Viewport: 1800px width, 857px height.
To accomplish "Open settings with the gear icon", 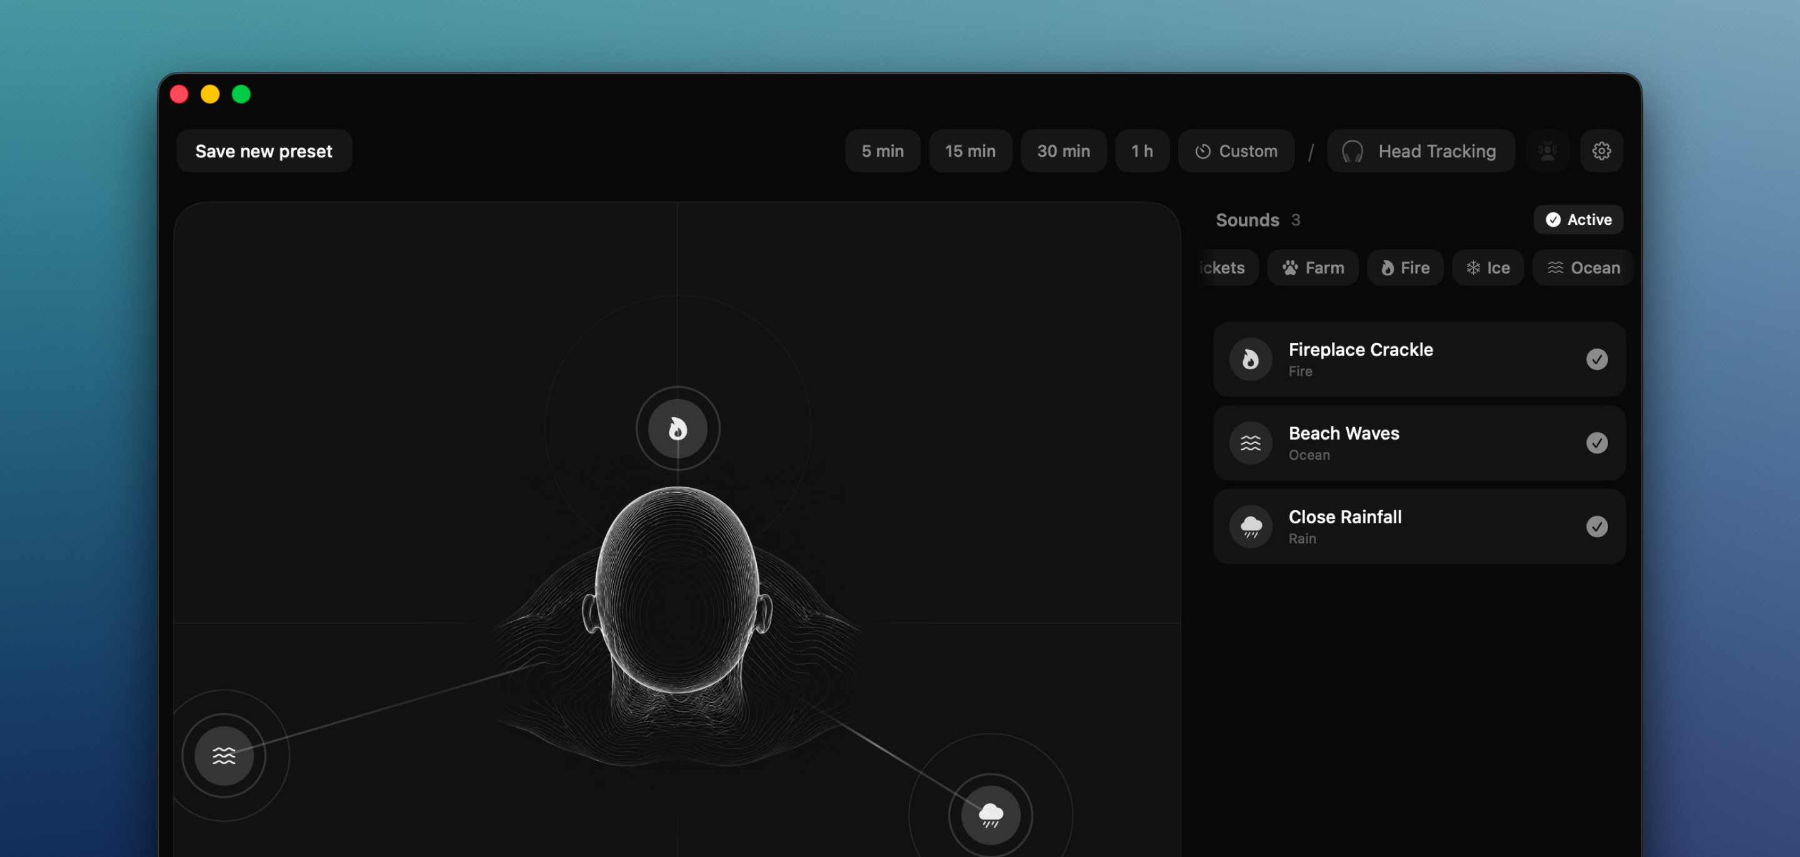I will (1601, 151).
